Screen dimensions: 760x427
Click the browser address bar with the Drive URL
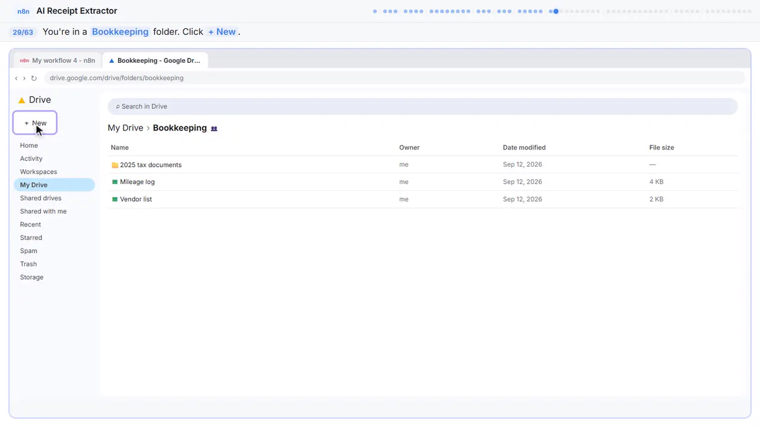(x=394, y=78)
